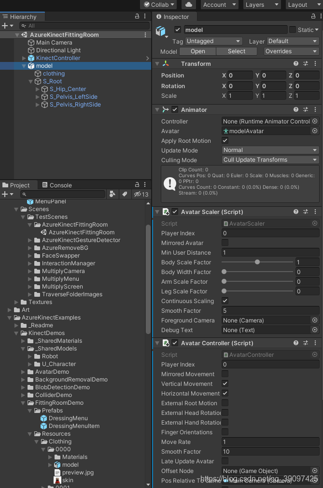Click the Console warnings count icon
Image resolution: width=323 pixels, height=488 pixels.
(x=136, y=194)
